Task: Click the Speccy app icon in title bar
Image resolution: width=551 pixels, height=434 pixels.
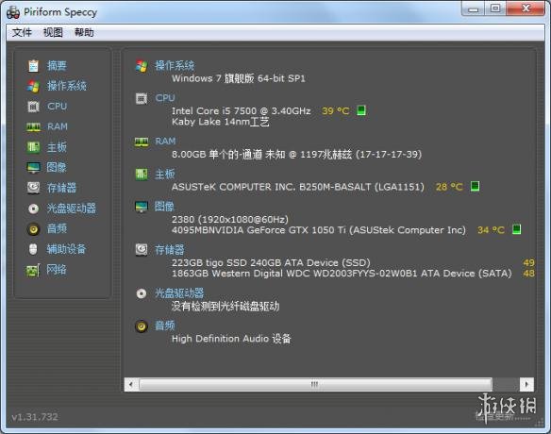Action: pyautogui.click(x=13, y=12)
